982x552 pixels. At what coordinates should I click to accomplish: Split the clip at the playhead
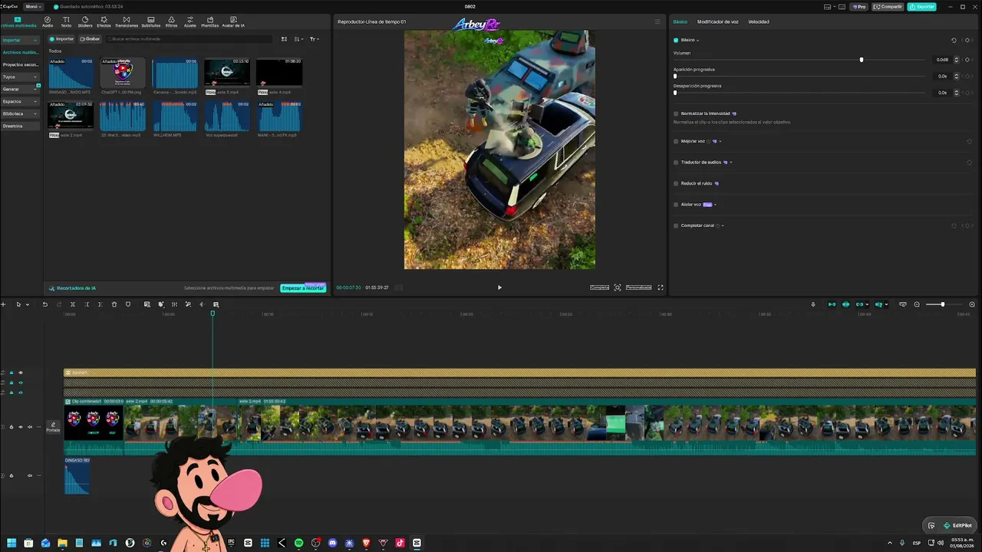[73, 304]
